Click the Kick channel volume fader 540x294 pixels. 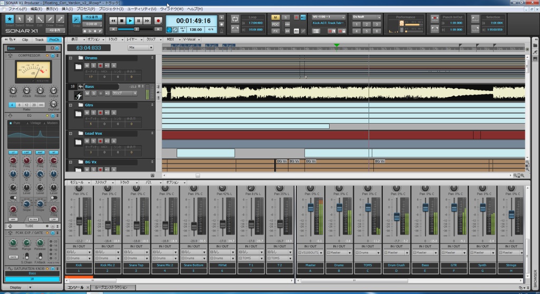79,221
